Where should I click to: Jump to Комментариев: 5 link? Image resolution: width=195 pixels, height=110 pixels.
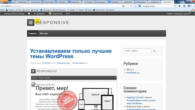80,63
